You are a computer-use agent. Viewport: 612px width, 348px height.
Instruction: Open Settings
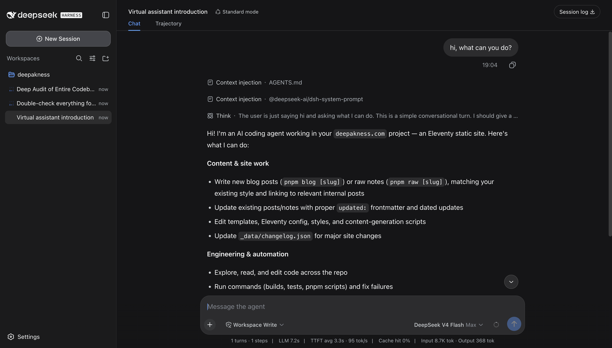point(24,337)
